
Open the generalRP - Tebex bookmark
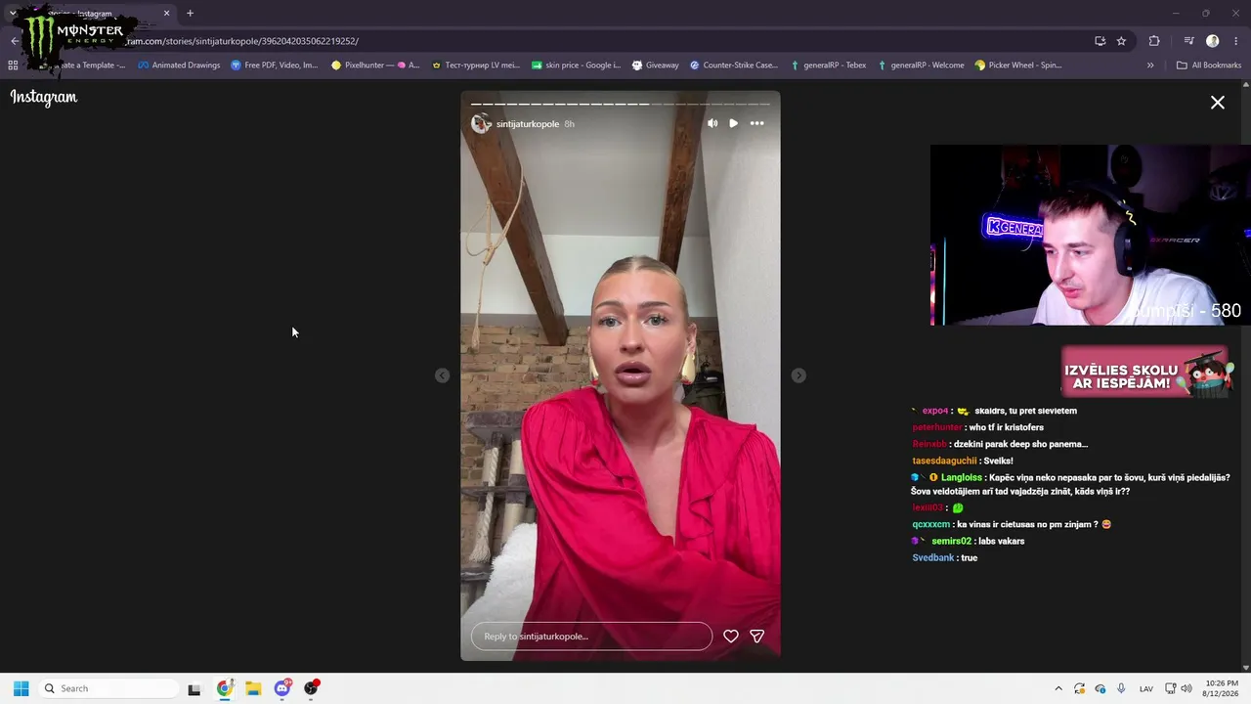point(828,66)
